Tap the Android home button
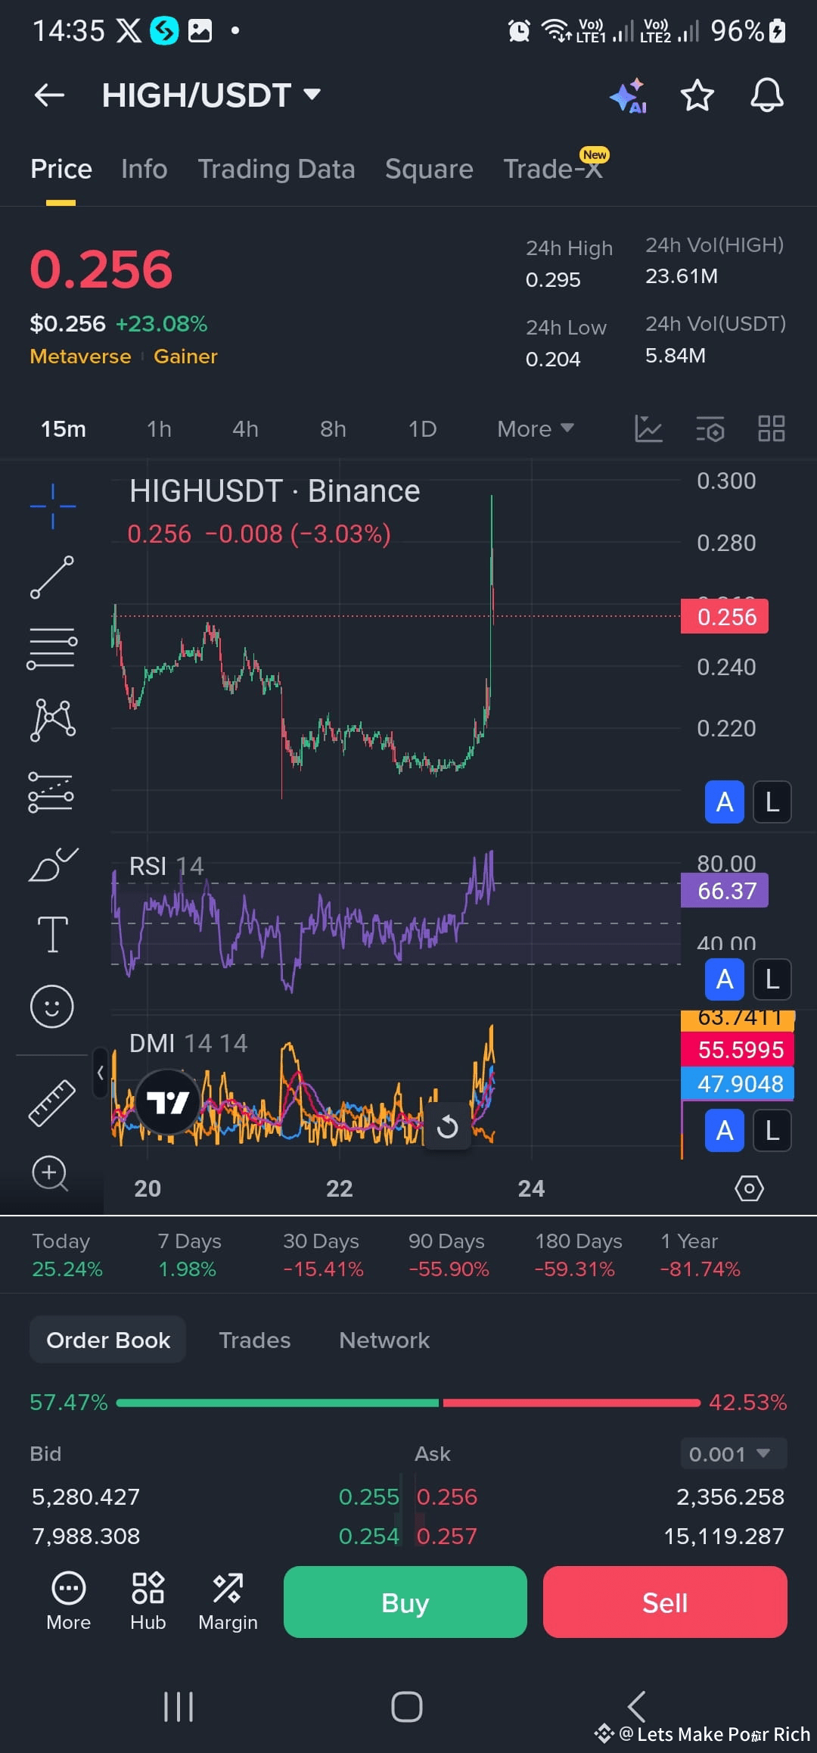This screenshot has height=1753, width=817. [407, 1707]
